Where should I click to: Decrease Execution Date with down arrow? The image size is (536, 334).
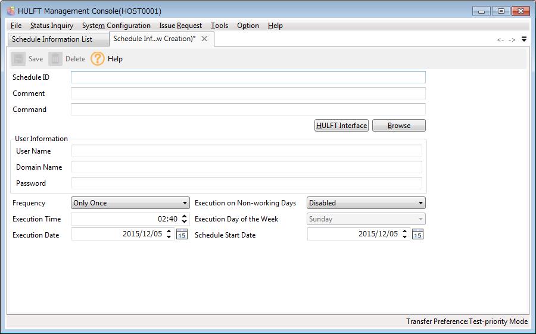(x=169, y=236)
